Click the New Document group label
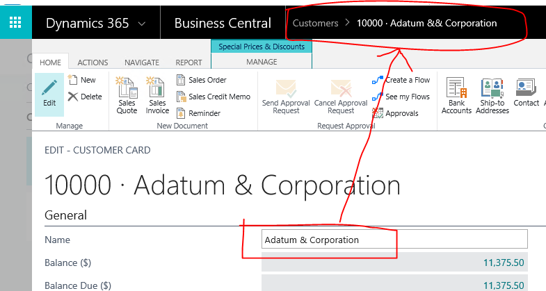 click(x=182, y=126)
